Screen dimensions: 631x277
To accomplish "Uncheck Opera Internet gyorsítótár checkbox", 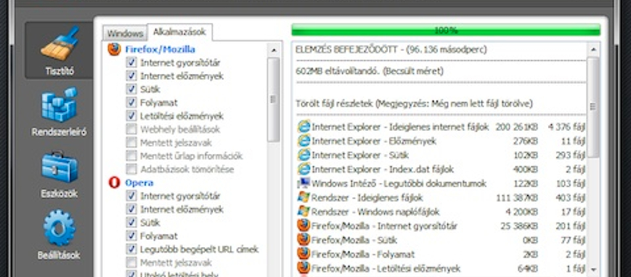I will pos(131,196).
